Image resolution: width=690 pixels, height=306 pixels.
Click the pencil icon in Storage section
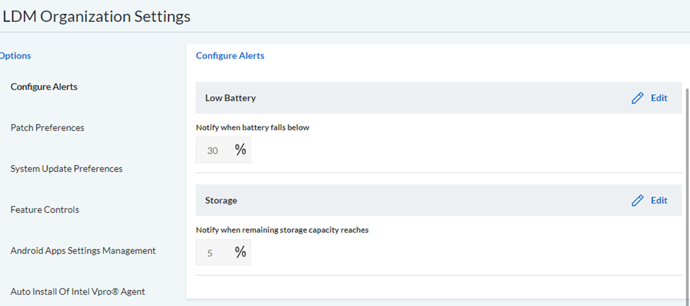click(637, 201)
